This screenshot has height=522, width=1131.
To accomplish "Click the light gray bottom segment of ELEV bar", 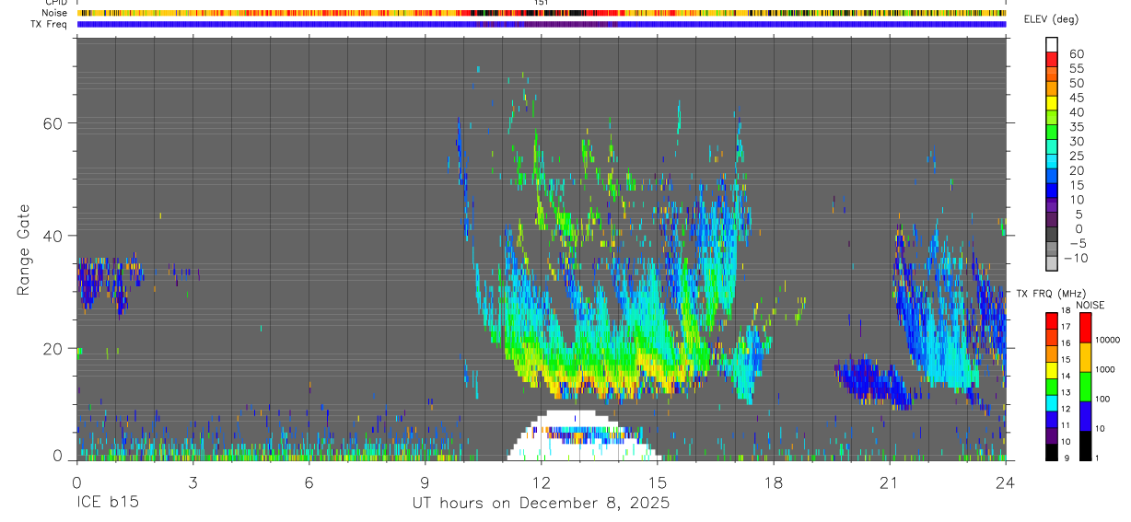I will pyautogui.click(x=1052, y=262).
